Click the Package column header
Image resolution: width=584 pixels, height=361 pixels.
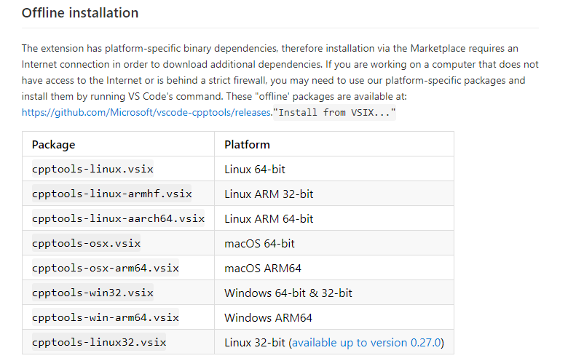53,144
